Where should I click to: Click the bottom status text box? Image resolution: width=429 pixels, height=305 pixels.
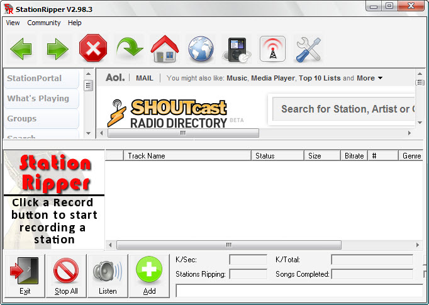tap(299, 291)
